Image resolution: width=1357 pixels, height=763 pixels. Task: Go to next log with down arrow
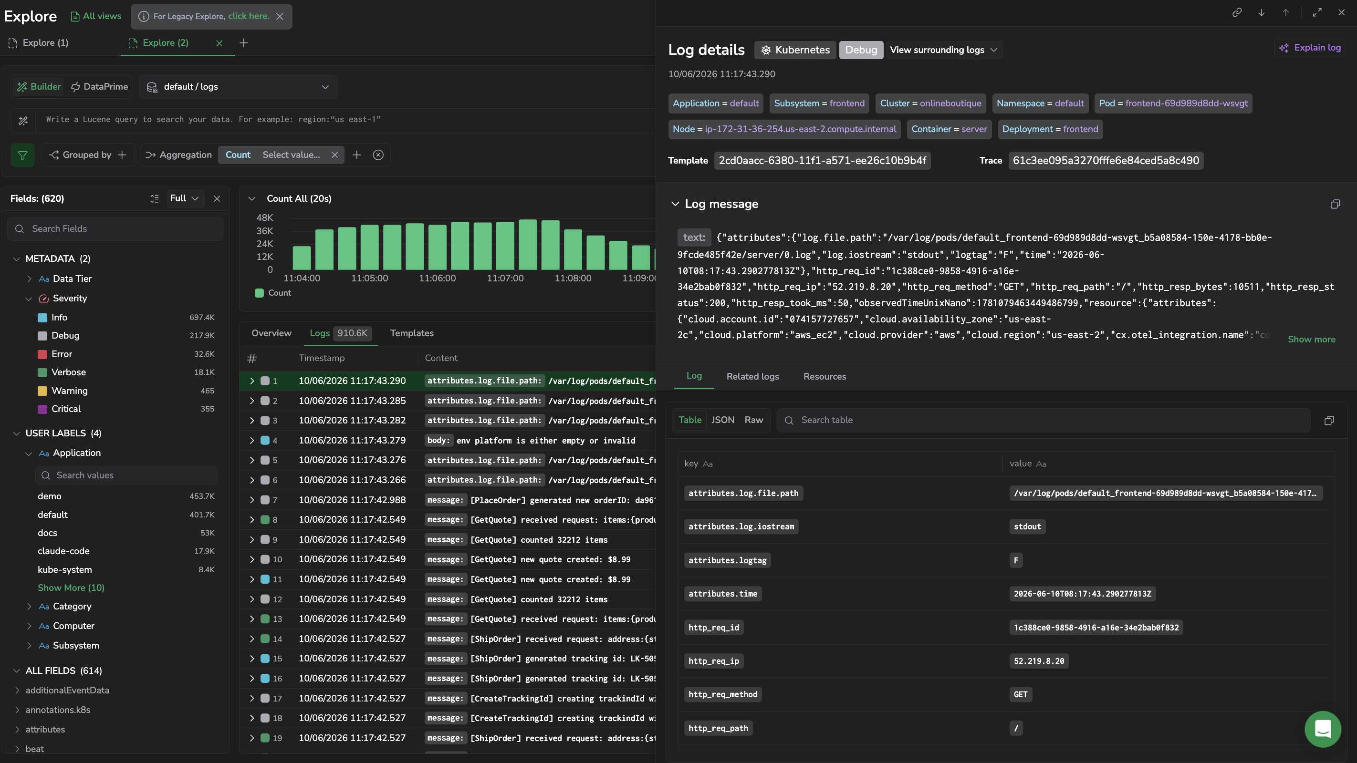1261,12
